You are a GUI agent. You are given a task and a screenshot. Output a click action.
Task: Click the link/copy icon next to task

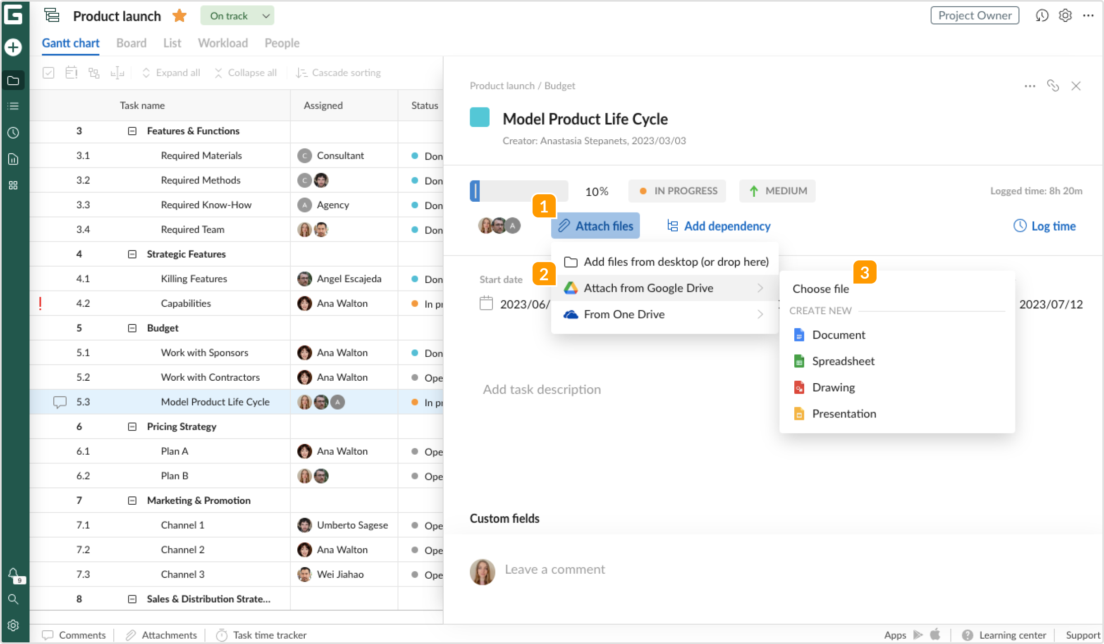point(1054,86)
